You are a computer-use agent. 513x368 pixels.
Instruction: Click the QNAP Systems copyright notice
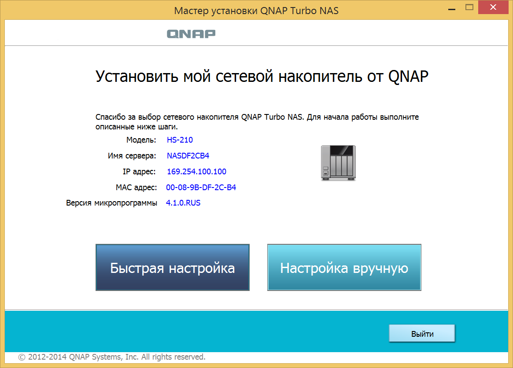tap(112, 357)
